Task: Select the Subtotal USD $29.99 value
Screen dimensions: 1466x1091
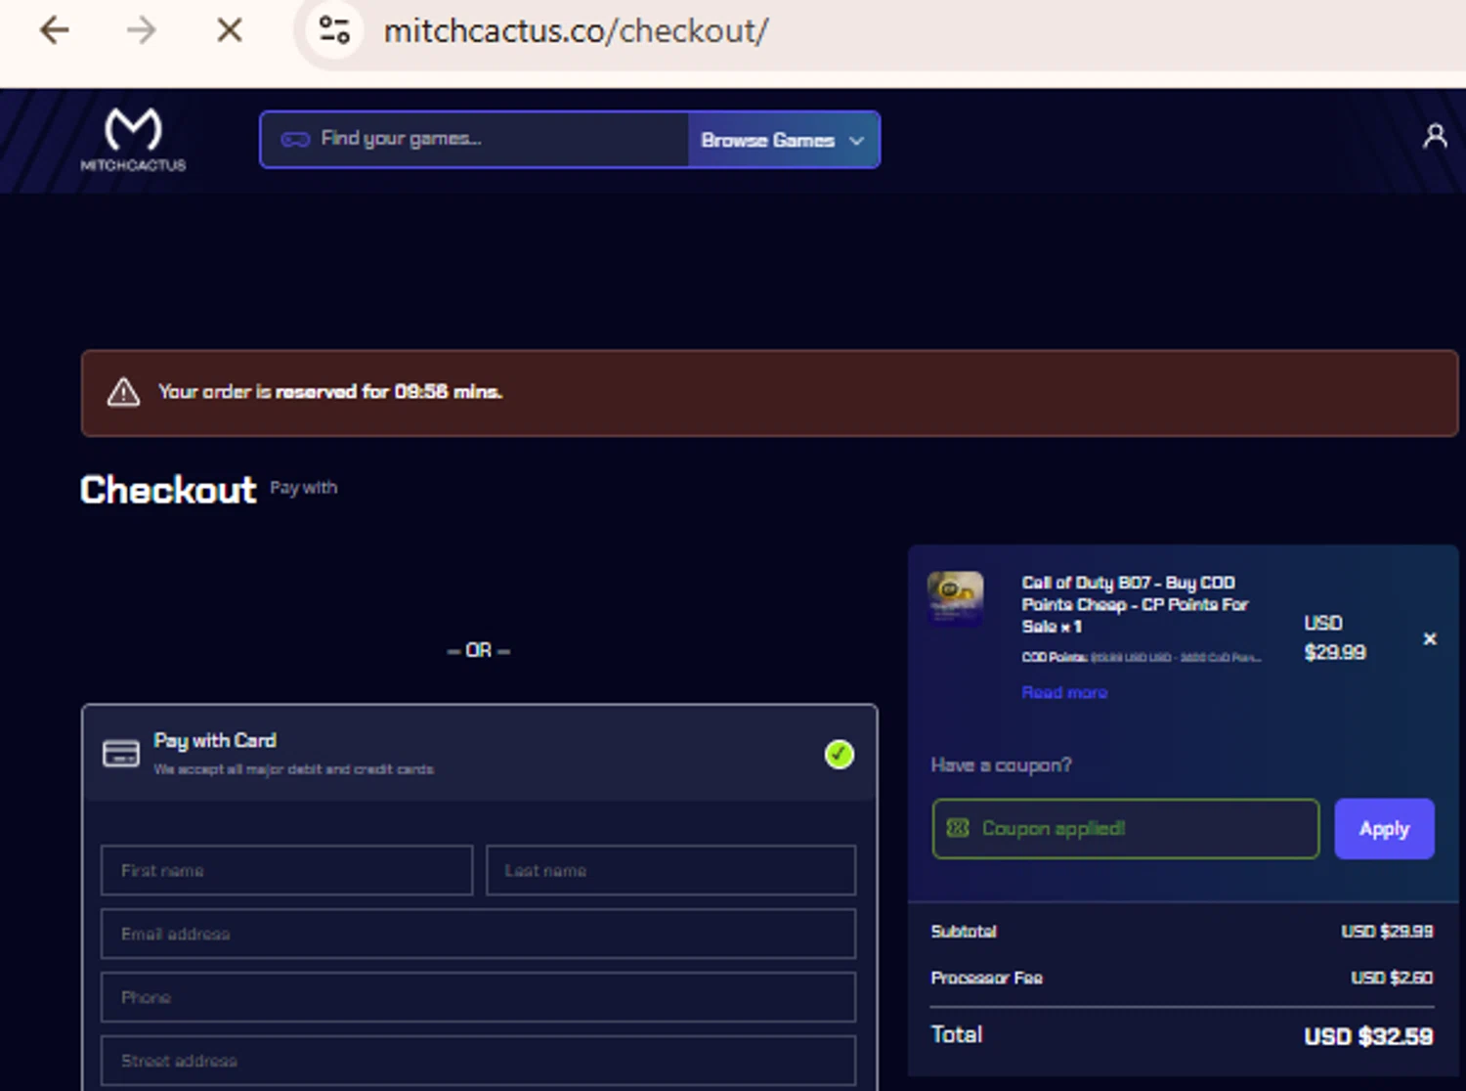Action: [x=1387, y=932]
